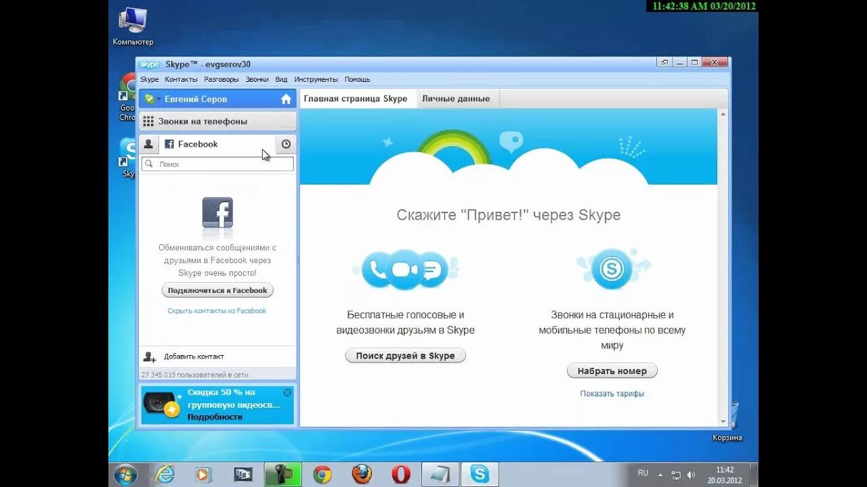
Task: Open the recent conversations clock tab
Action: click(286, 144)
